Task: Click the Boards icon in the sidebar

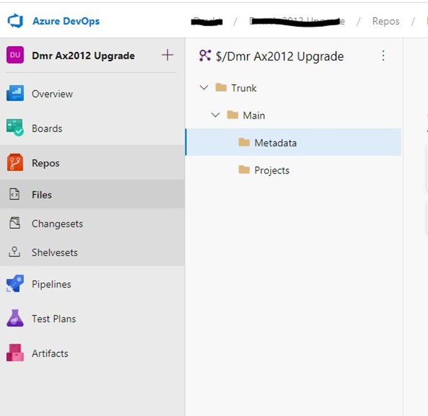Action: pyautogui.click(x=15, y=128)
